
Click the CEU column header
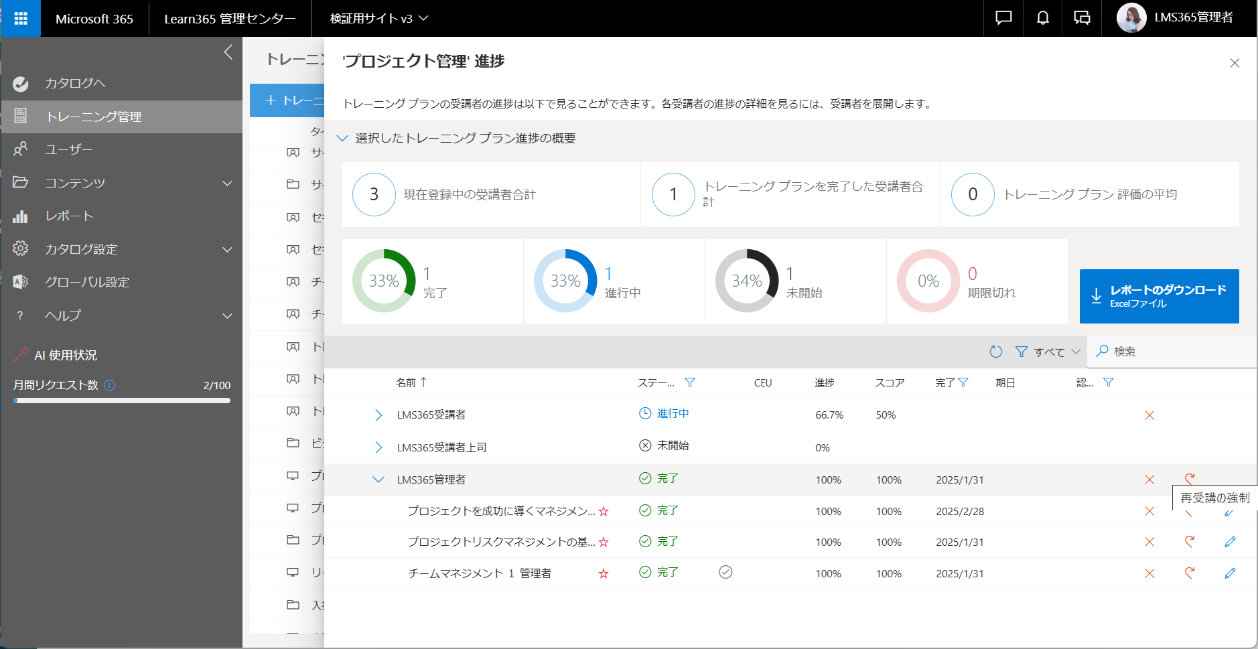tap(763, 382)
